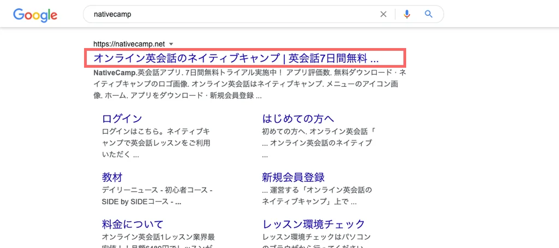This screenshot has width=559, height=248.
Task: Open the ログイン sitelink
Action: point(122,119)
